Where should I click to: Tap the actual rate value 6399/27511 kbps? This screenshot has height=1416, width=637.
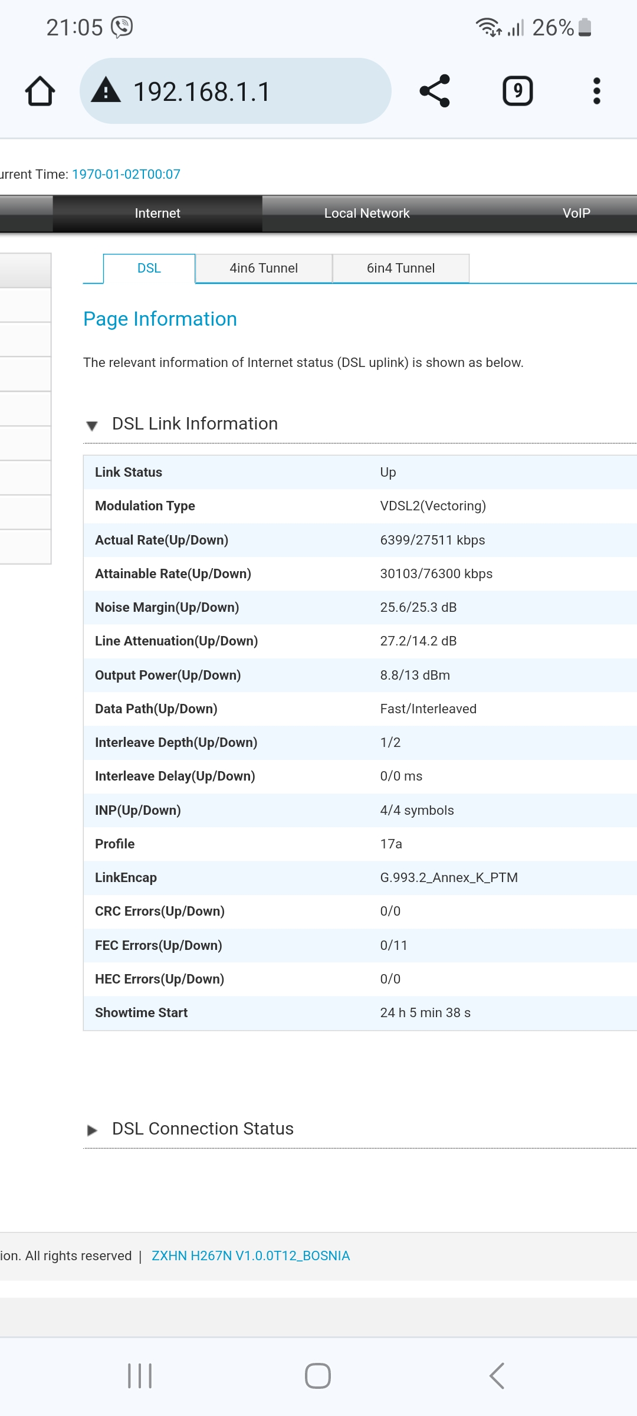pos(432,540)
